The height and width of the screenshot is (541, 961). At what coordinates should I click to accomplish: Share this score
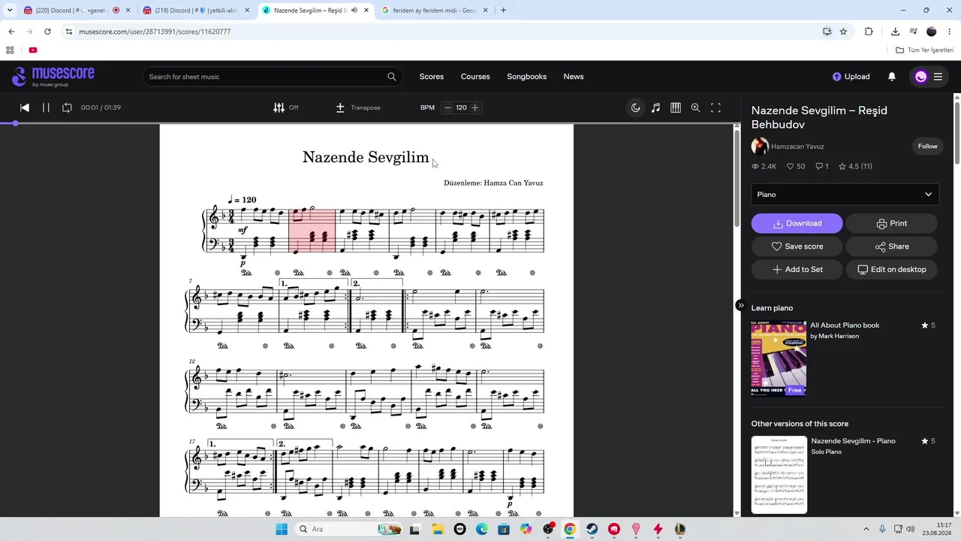click(x=892, y=246)
